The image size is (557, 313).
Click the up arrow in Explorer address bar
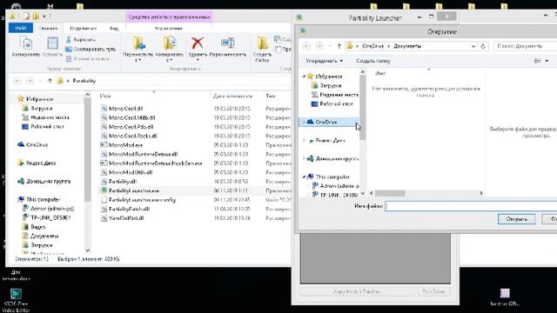tap(50, 81)
